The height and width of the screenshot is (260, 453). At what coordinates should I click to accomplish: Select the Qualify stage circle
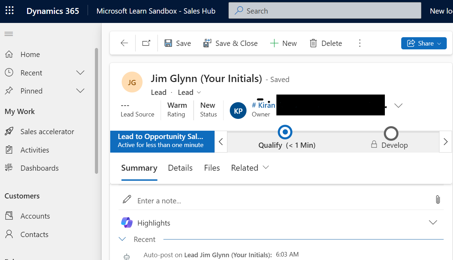(285, 132)
